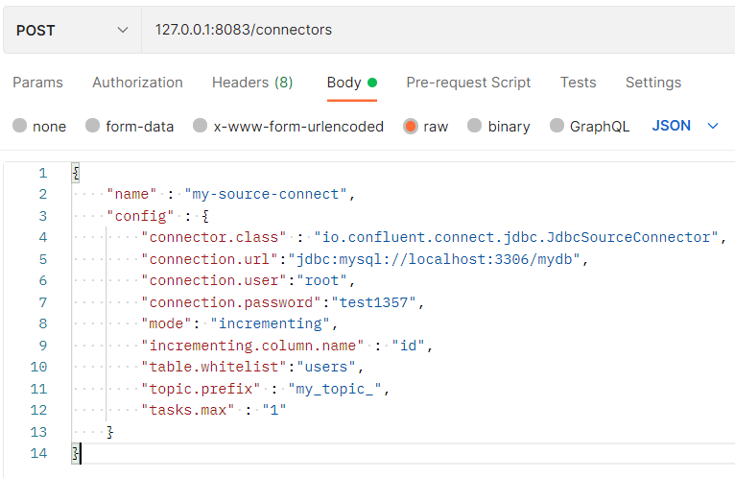
Task: Select the raw radio button
Action: coord(410,126)
